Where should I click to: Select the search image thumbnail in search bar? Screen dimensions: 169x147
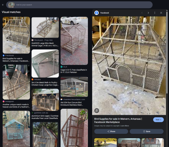(11, 5)
